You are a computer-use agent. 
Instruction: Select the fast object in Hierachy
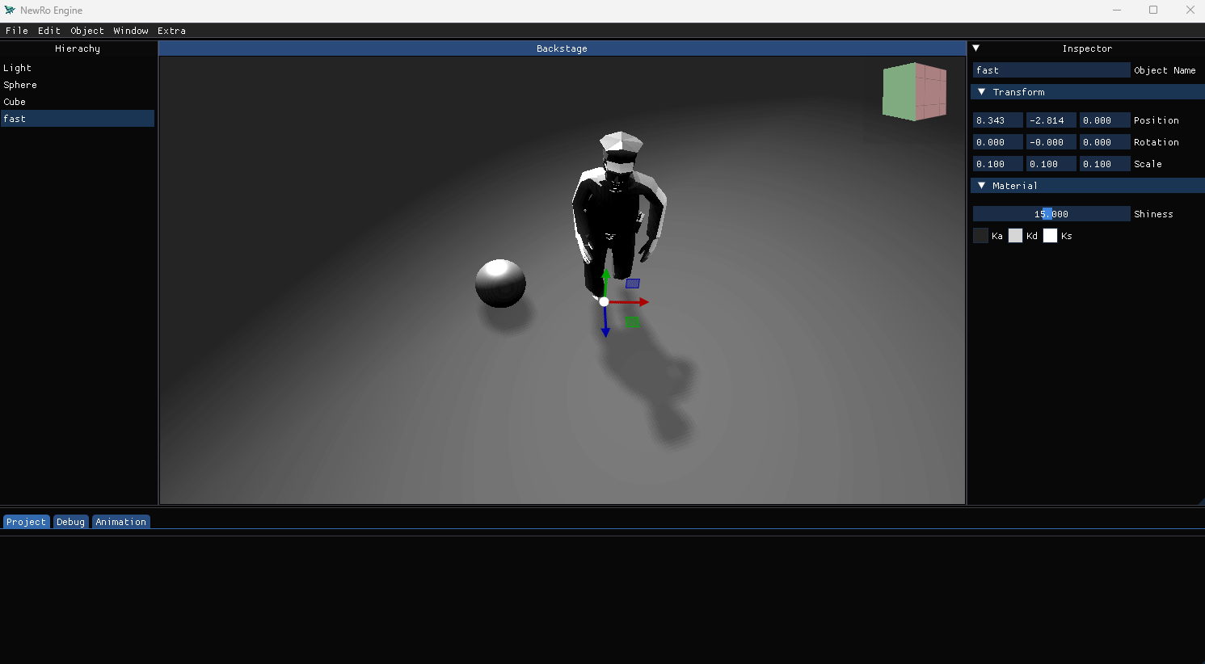click(78, 119)
